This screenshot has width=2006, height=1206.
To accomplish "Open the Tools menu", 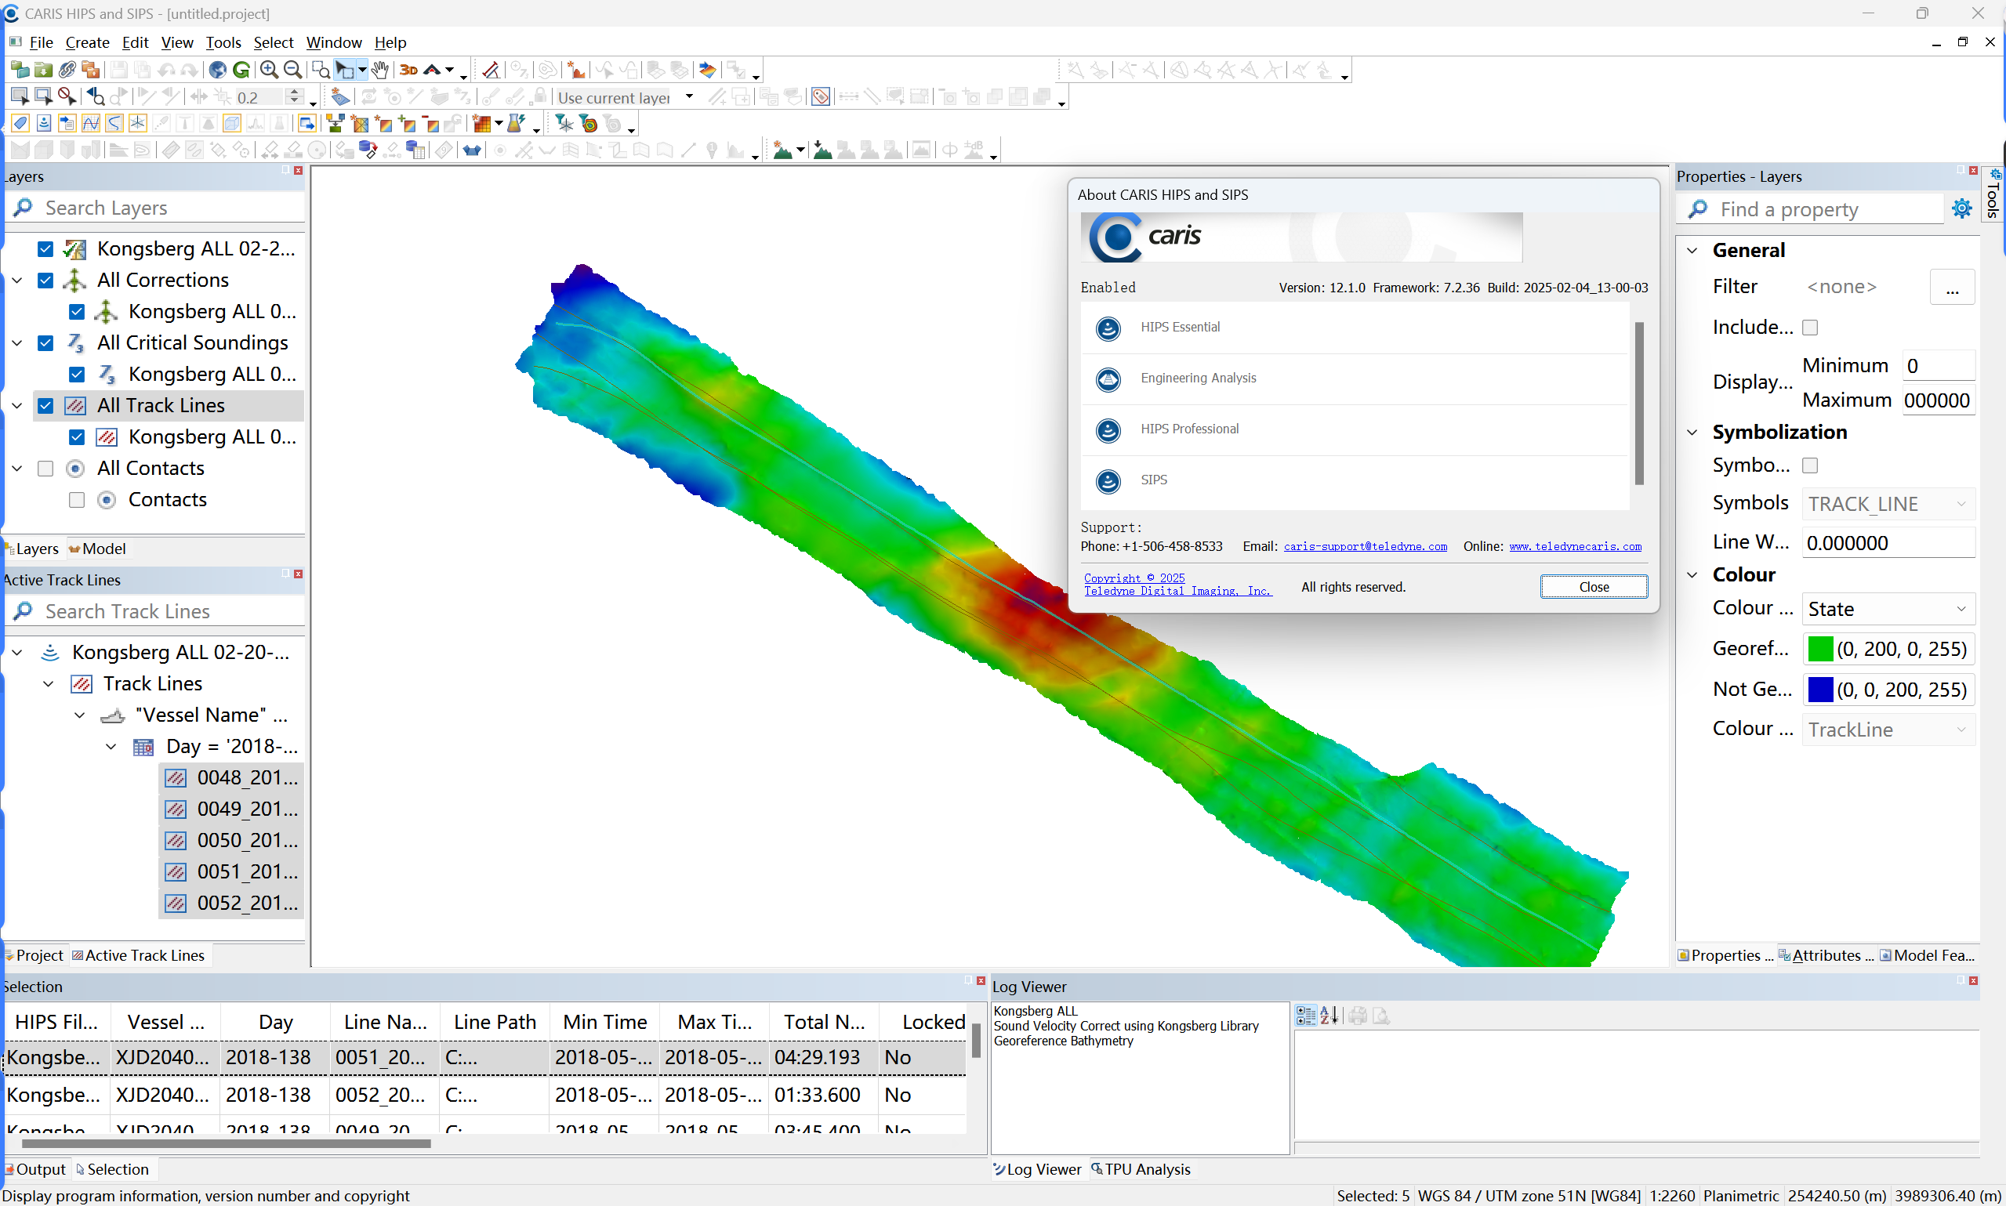I will click(223, 42).
